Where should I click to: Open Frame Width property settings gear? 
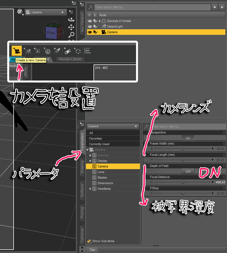(x=224, y=144)
